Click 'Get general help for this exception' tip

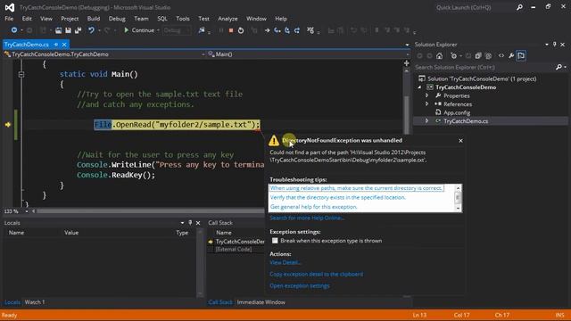click(x=313, y=207)
